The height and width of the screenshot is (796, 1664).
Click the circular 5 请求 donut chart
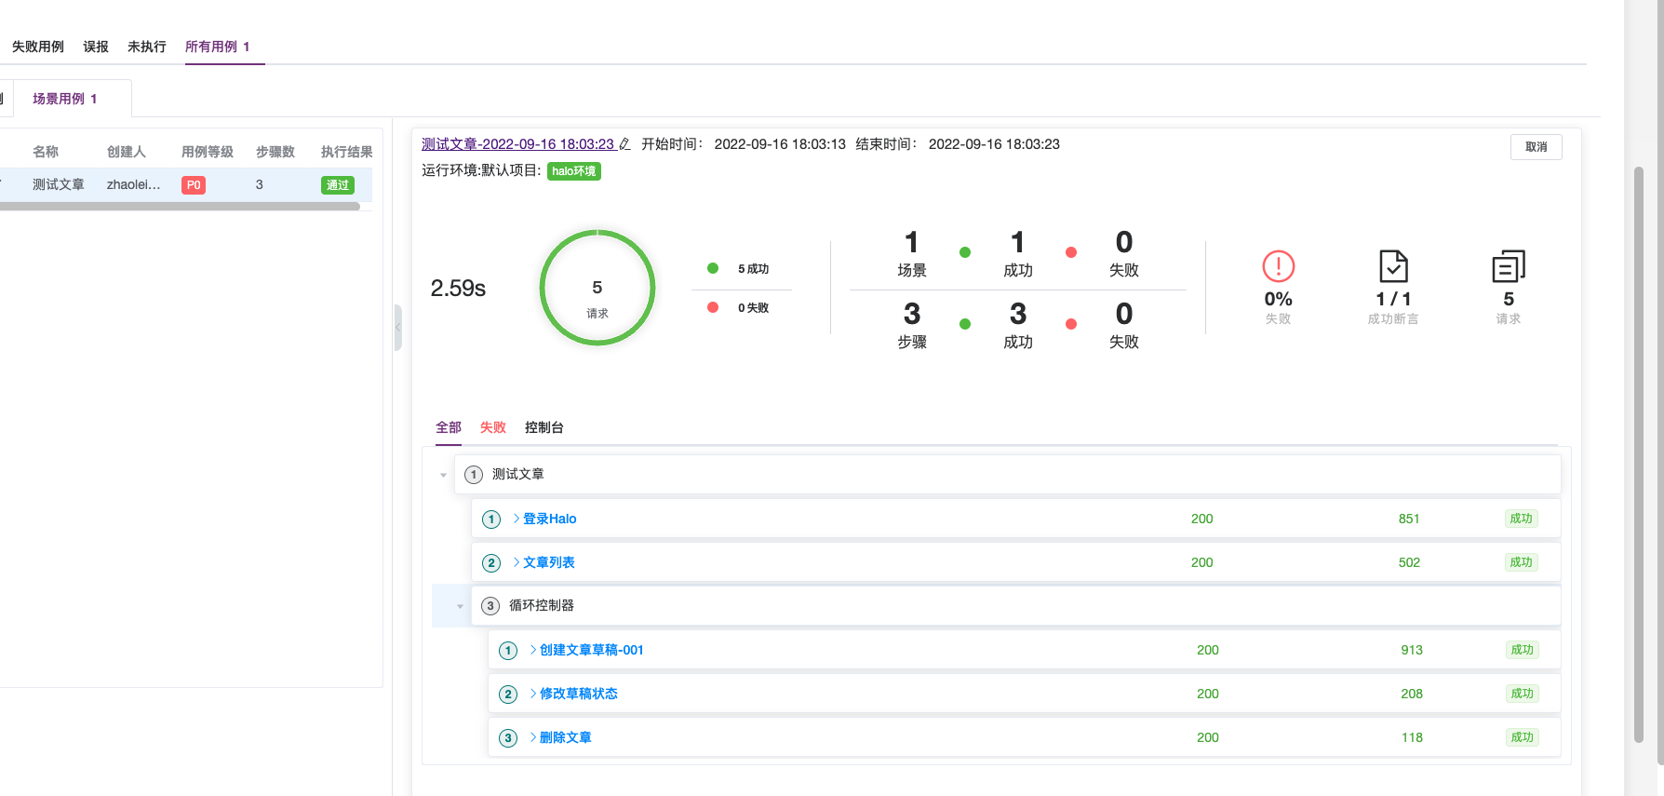pos(597,288)
